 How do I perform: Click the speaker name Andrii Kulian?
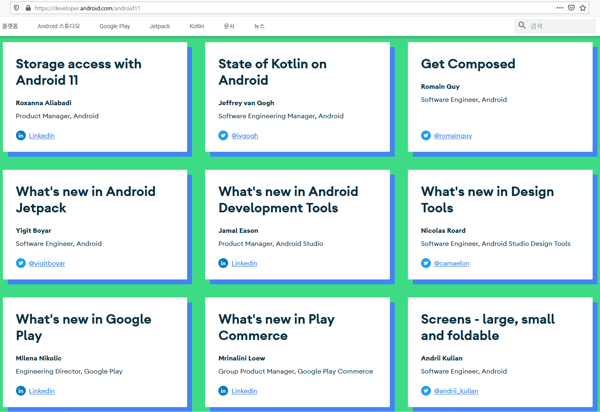coord(442,358)
